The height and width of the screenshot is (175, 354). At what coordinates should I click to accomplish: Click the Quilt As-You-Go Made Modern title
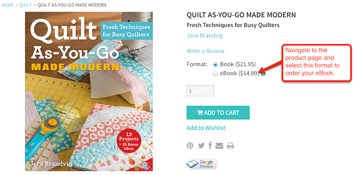(x=241, y=15)
